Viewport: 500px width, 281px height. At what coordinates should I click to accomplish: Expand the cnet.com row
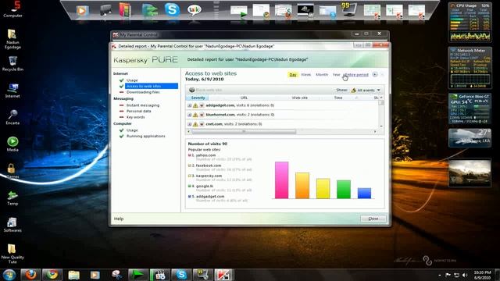click(189, 124)
